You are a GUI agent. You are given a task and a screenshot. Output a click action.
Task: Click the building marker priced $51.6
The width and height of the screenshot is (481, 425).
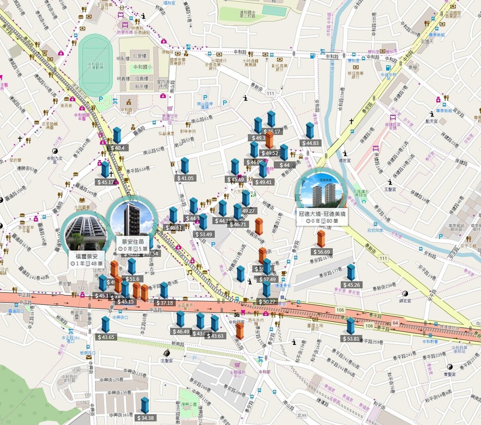pyautogui.click(x=132, y=266)
